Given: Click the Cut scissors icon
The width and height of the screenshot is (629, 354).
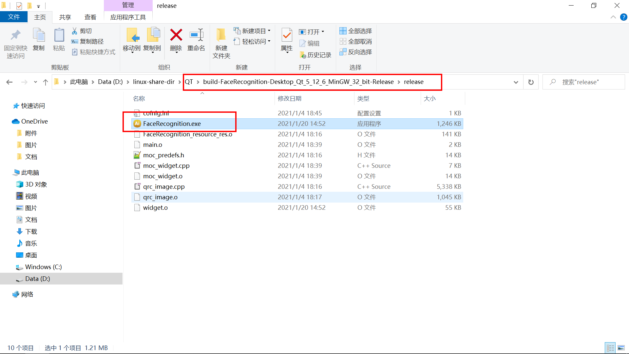Looking at the screenshot, I should click(x=75, y=31).
